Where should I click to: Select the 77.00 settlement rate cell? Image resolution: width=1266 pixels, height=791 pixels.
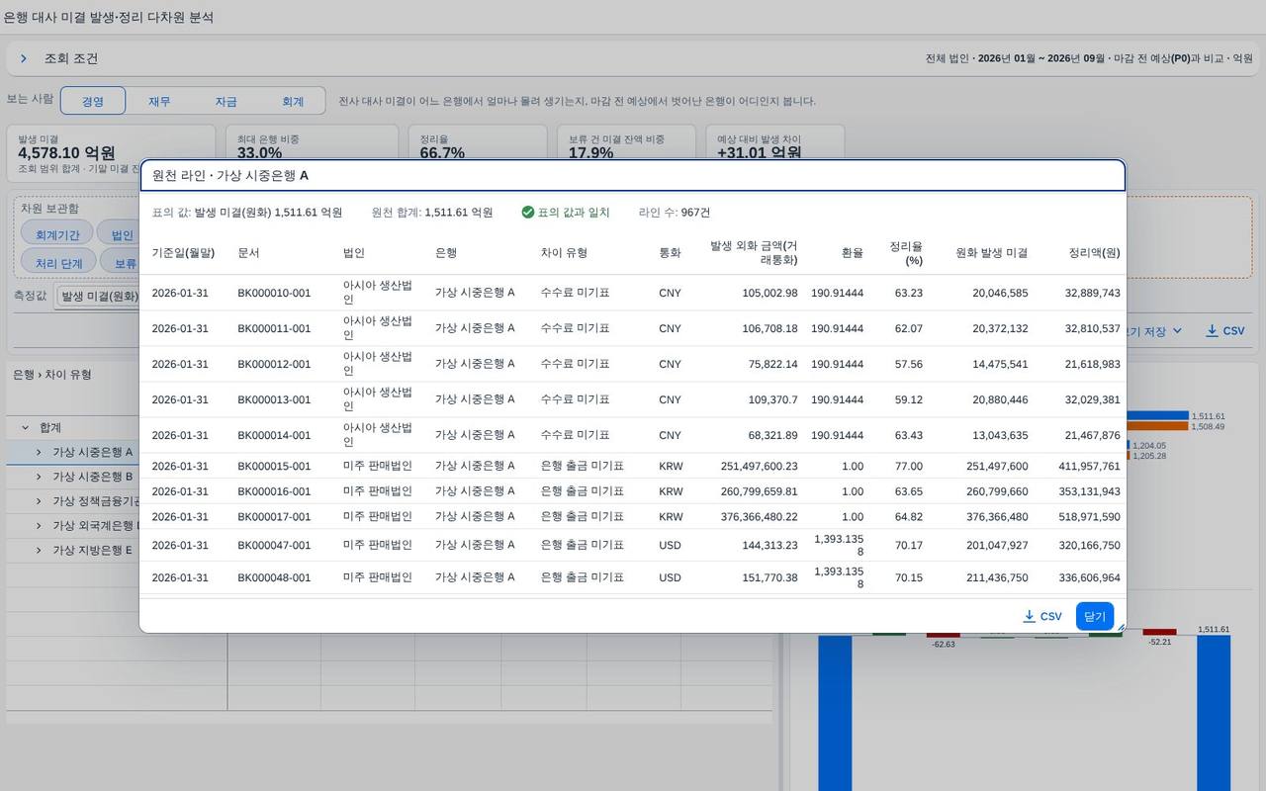point(908,466)
